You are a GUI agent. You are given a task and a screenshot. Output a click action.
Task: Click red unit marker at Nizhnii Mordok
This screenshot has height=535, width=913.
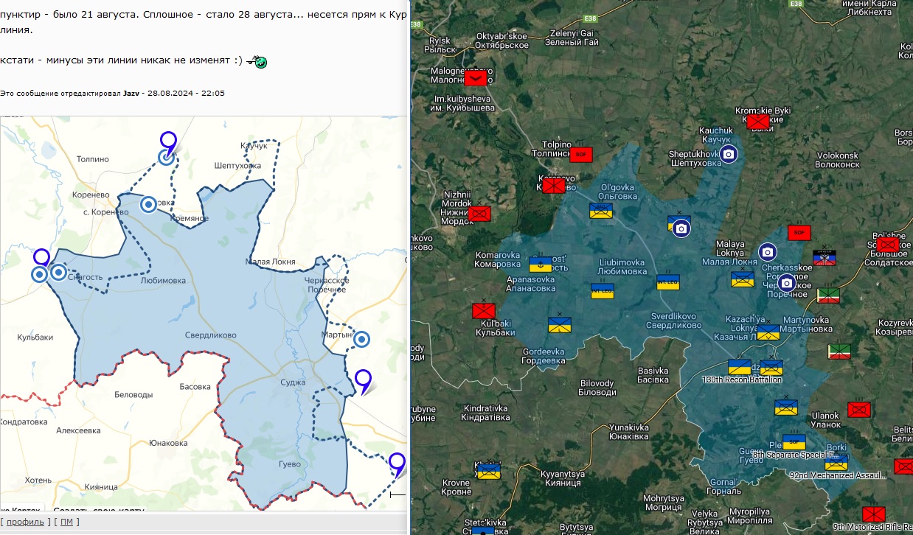[479, 213]
